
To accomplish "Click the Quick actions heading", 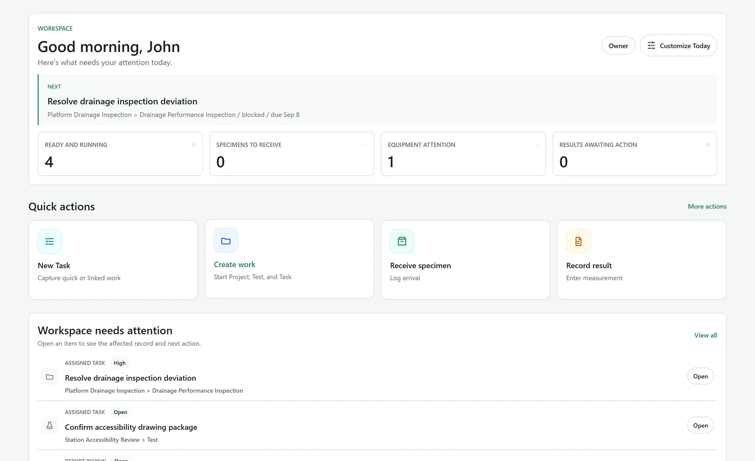I will [x=61, y=206].
